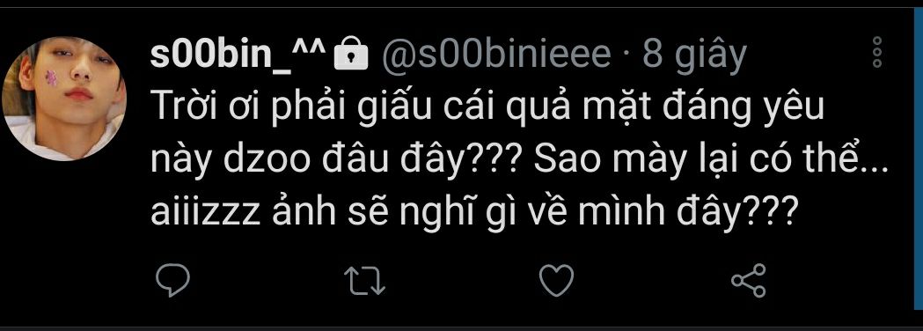Image resolution: width=923 pixels, height=331 pixels.
Task: Like the tweet with the heart icon
Action: (556, 280)
